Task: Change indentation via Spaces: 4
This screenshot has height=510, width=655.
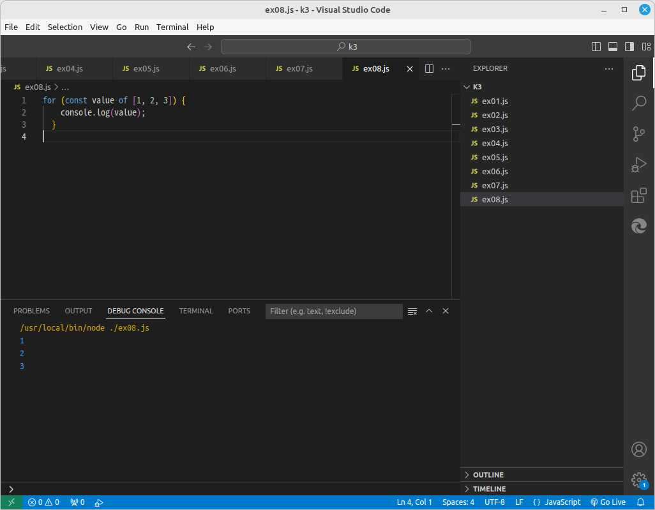Action: tap(458, 502)
